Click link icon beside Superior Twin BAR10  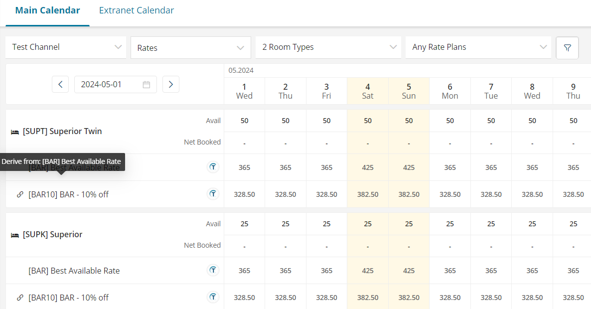(20, 194)
